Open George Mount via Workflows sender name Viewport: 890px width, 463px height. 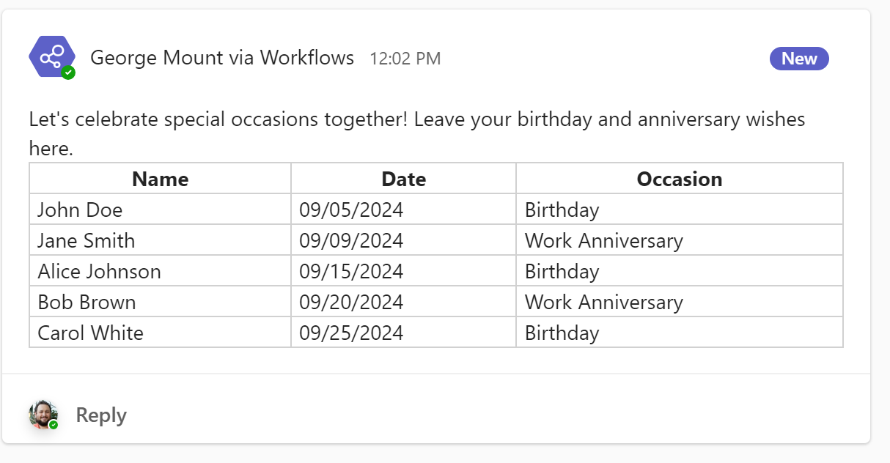(222, 57)
